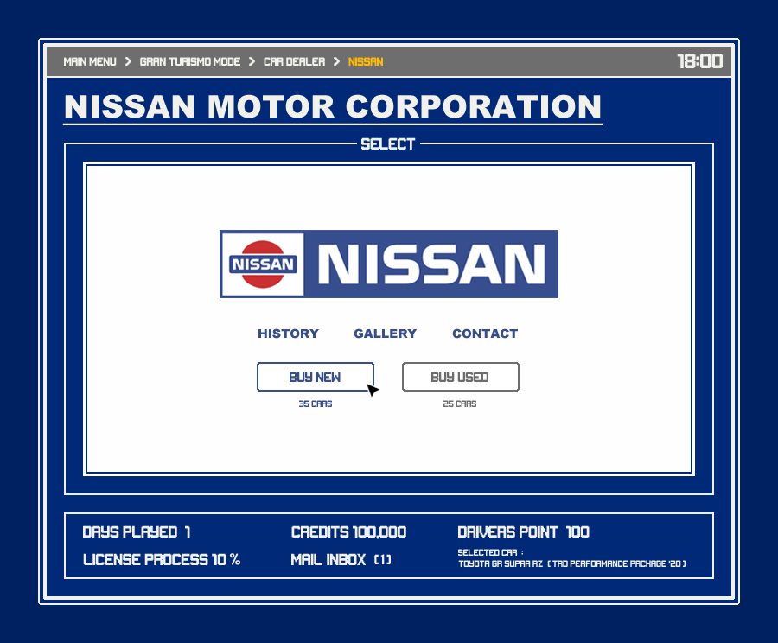The height and width of the screenshot is (643, 778).
Task: Select the Toyota GR Supra selected car text
Action: [x=571, y=564]
